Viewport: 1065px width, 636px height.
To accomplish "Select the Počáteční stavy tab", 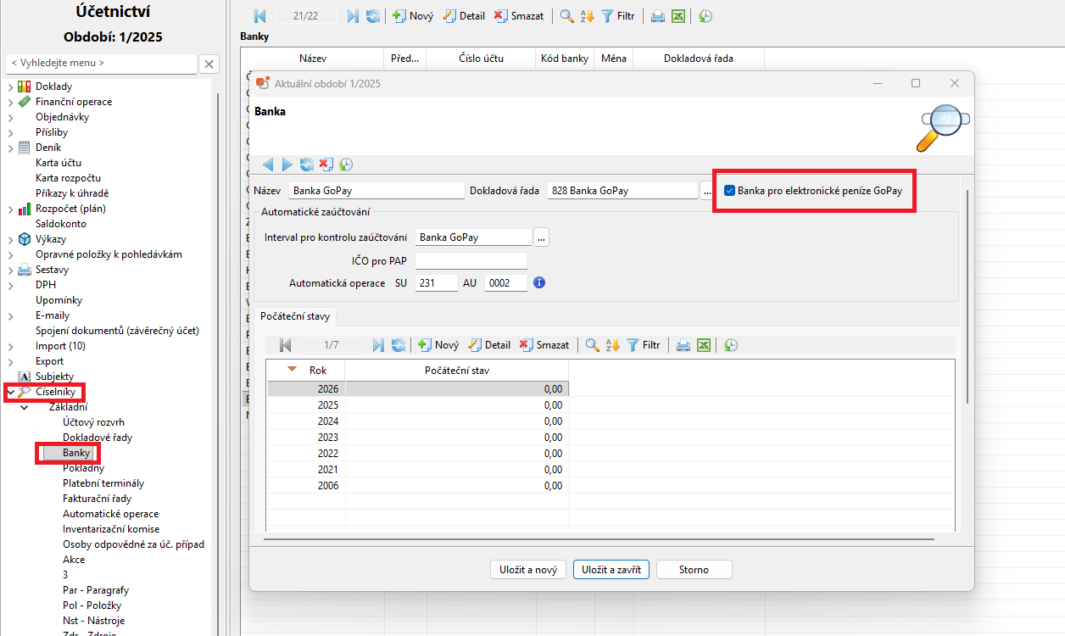I will (295, 316).
